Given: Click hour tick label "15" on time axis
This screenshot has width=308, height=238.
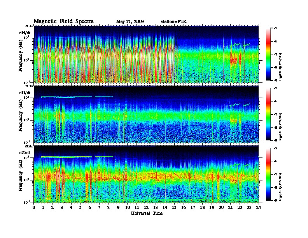Looking at the screenshot, I should coord(174,207).
